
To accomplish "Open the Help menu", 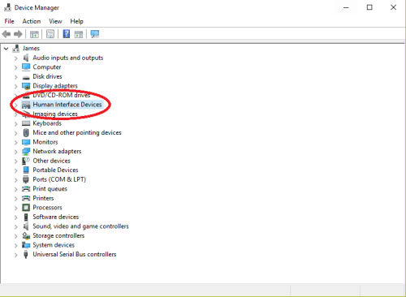I will [x=76, y=21].
